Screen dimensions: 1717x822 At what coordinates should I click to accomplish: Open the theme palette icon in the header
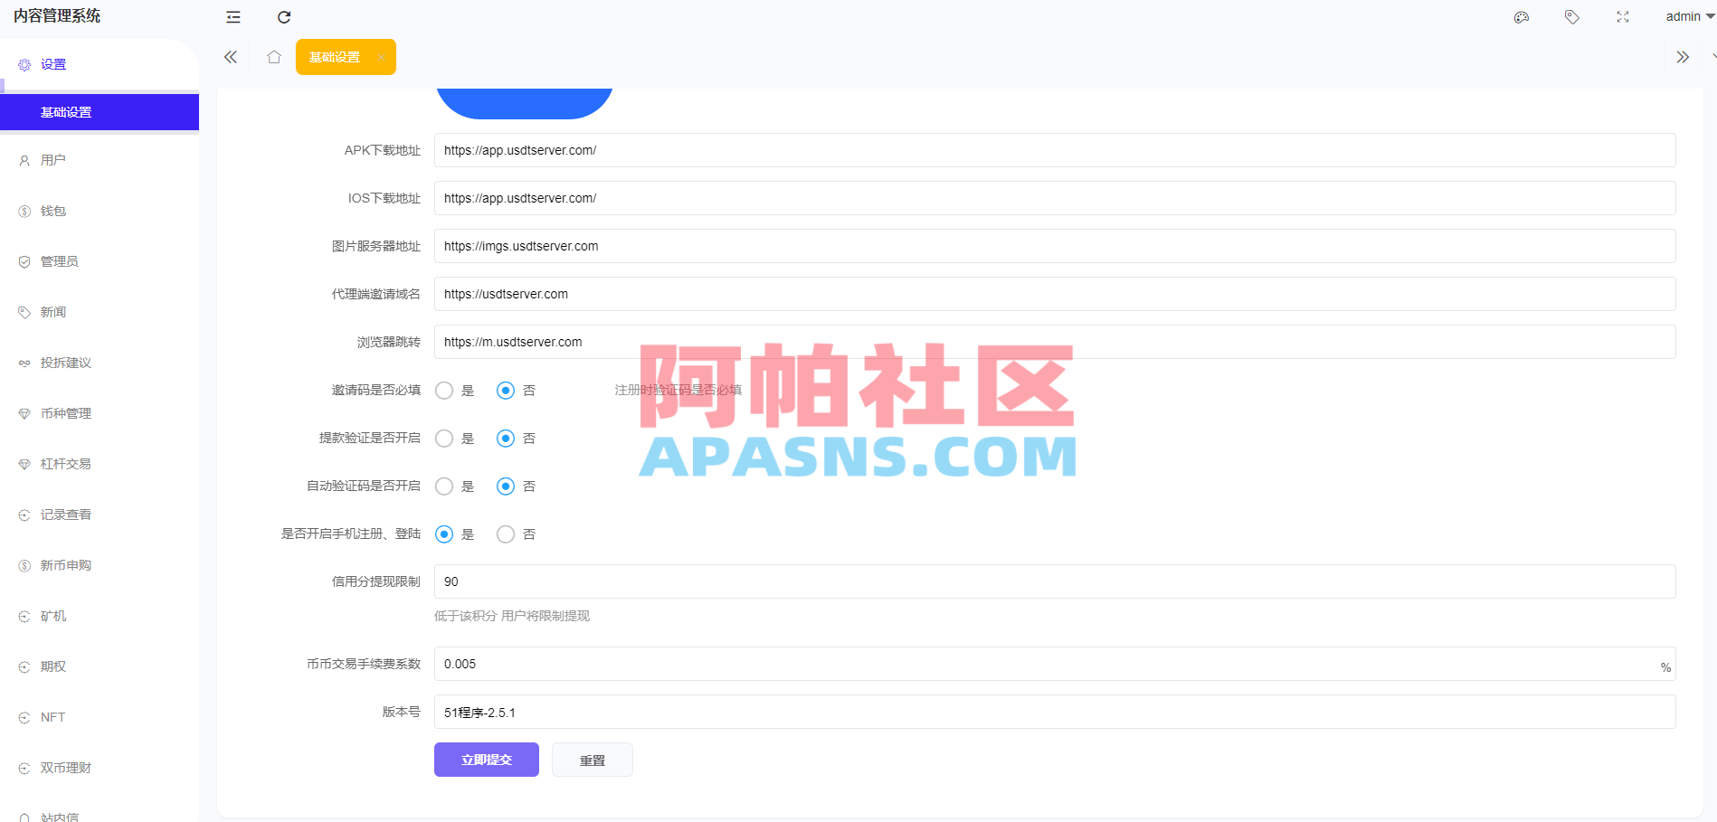coord(1521,16)
